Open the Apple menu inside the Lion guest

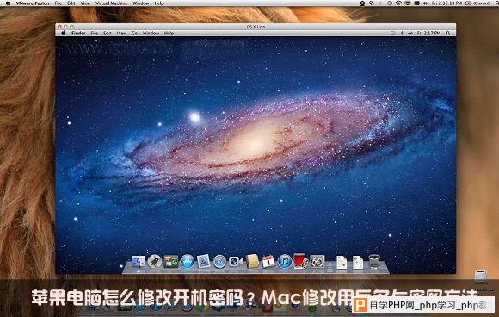pos(64,33)
